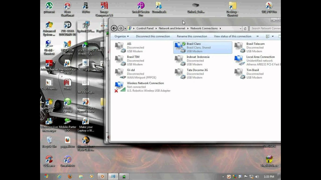321x180 pixels.
Task: Select the Local Area Connection icon
Action: click(239, 60)
